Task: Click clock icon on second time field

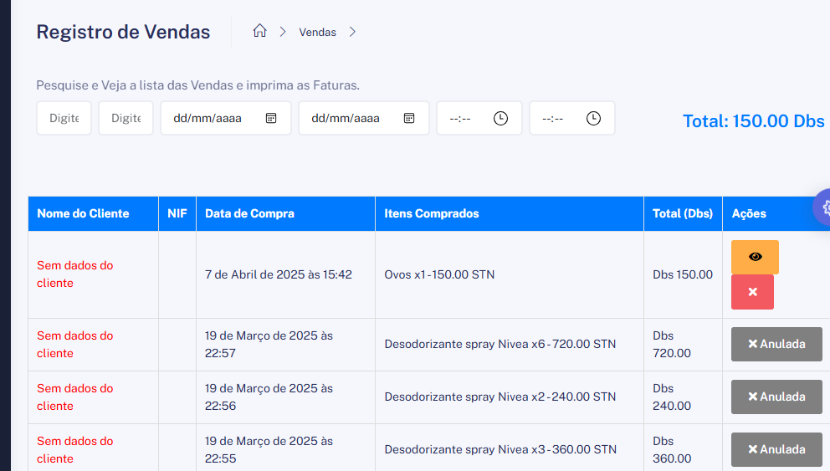Action: point(593,118)
